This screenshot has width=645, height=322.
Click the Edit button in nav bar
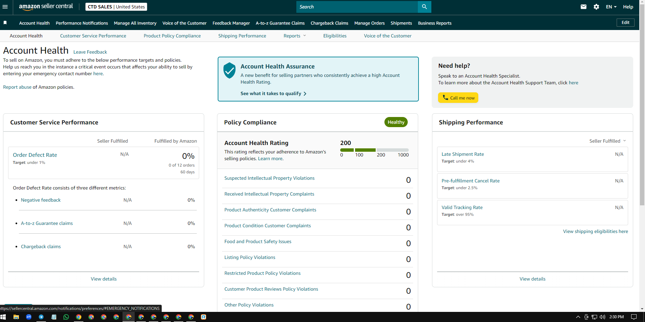pyautogui.click(x=625, y=23)
